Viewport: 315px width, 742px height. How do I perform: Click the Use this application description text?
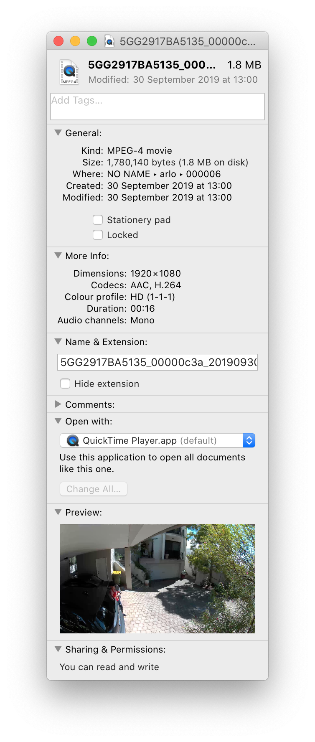(x=152, y=463)
